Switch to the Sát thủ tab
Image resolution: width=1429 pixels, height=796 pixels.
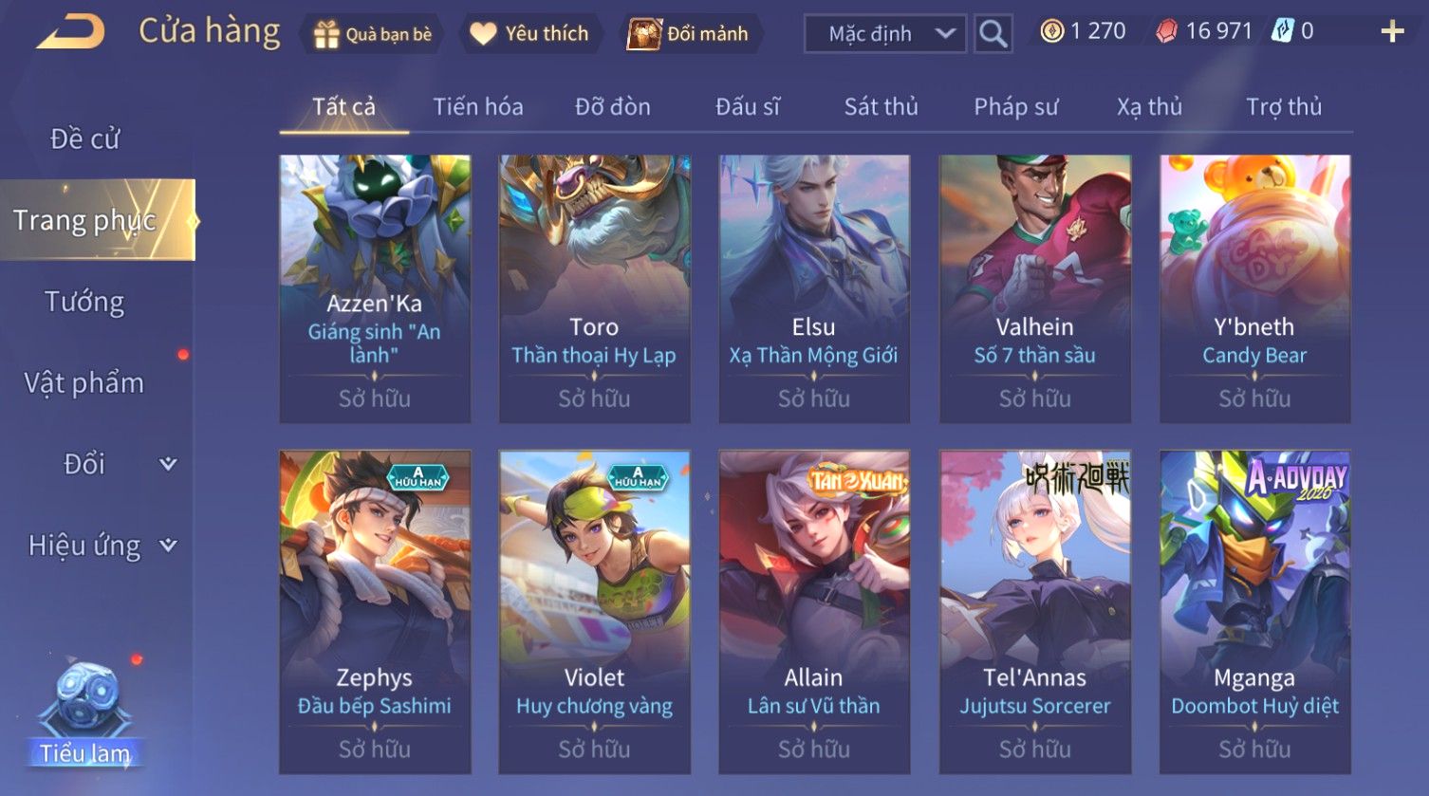[x=882, y=106]
